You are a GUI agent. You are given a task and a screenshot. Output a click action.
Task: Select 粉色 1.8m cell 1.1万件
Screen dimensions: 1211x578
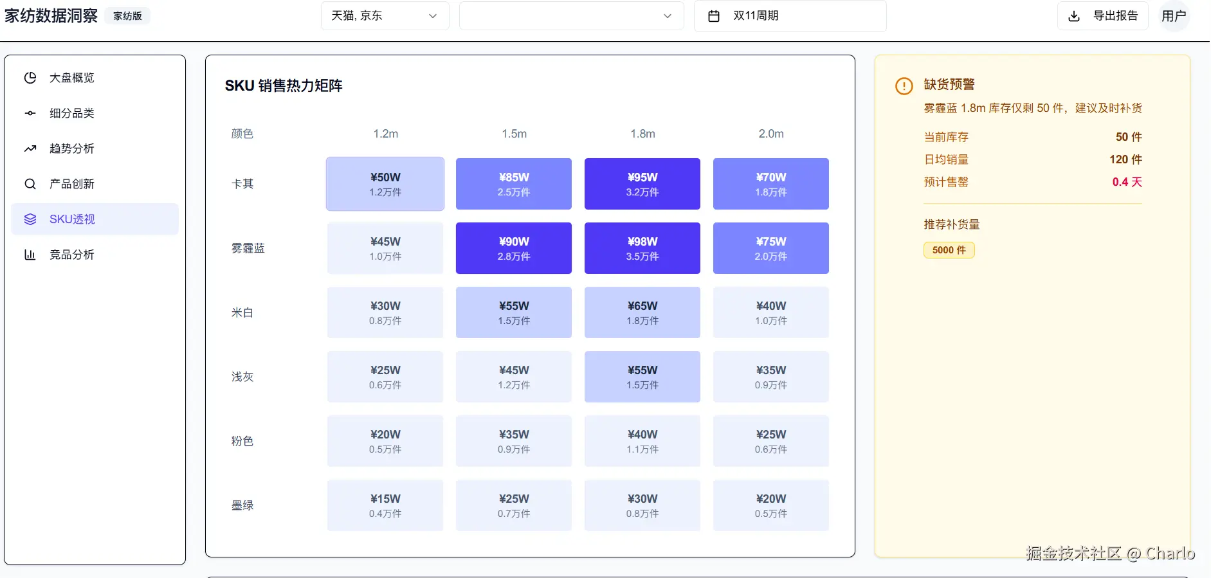[x=642, y=441]
